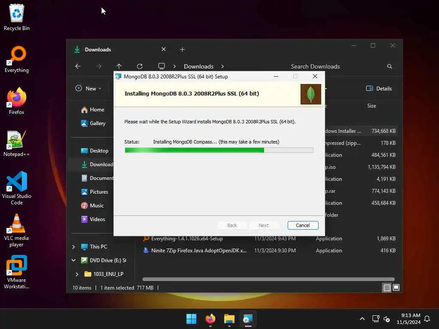Cancel the MongoDB installation

point(303,225)
